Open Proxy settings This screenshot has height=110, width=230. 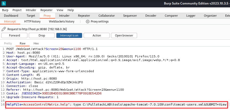tap(100, 22)
